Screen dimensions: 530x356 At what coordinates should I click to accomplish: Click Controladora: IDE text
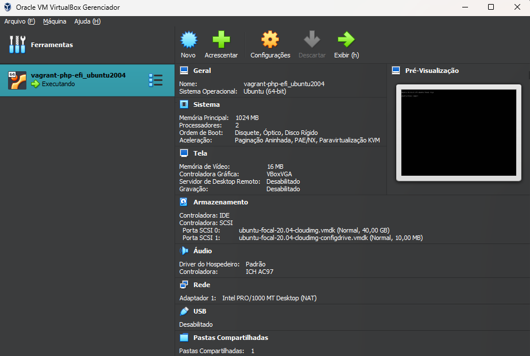click(x=204, y=215)
